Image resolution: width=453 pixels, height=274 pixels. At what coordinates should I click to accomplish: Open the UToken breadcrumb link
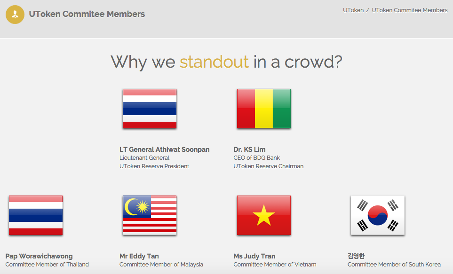click(353, 10)
